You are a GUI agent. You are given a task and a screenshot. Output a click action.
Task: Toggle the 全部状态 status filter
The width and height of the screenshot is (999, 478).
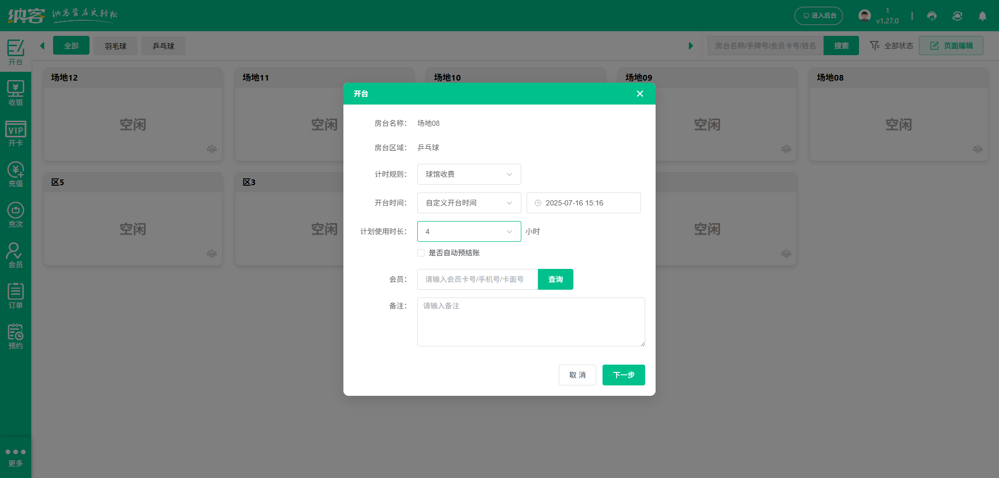pyautogui.click(x=892, y=45)
